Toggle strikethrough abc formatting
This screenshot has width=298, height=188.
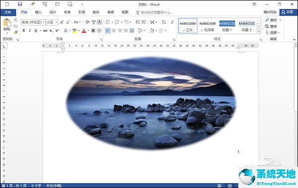coord(45,30)
